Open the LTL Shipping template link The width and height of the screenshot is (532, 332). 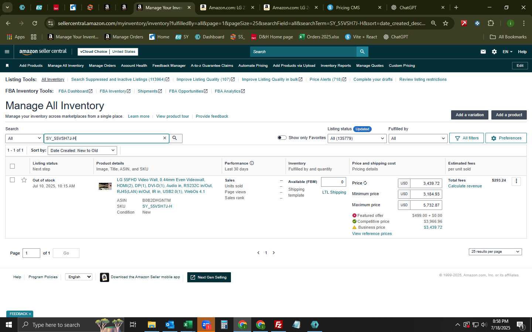tap(334, 192)
